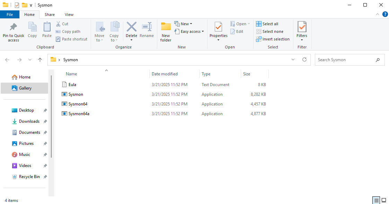Screen dimensions: 389x204
Task: Switch to the View ribbon tab
Action: tap(69, 15)
